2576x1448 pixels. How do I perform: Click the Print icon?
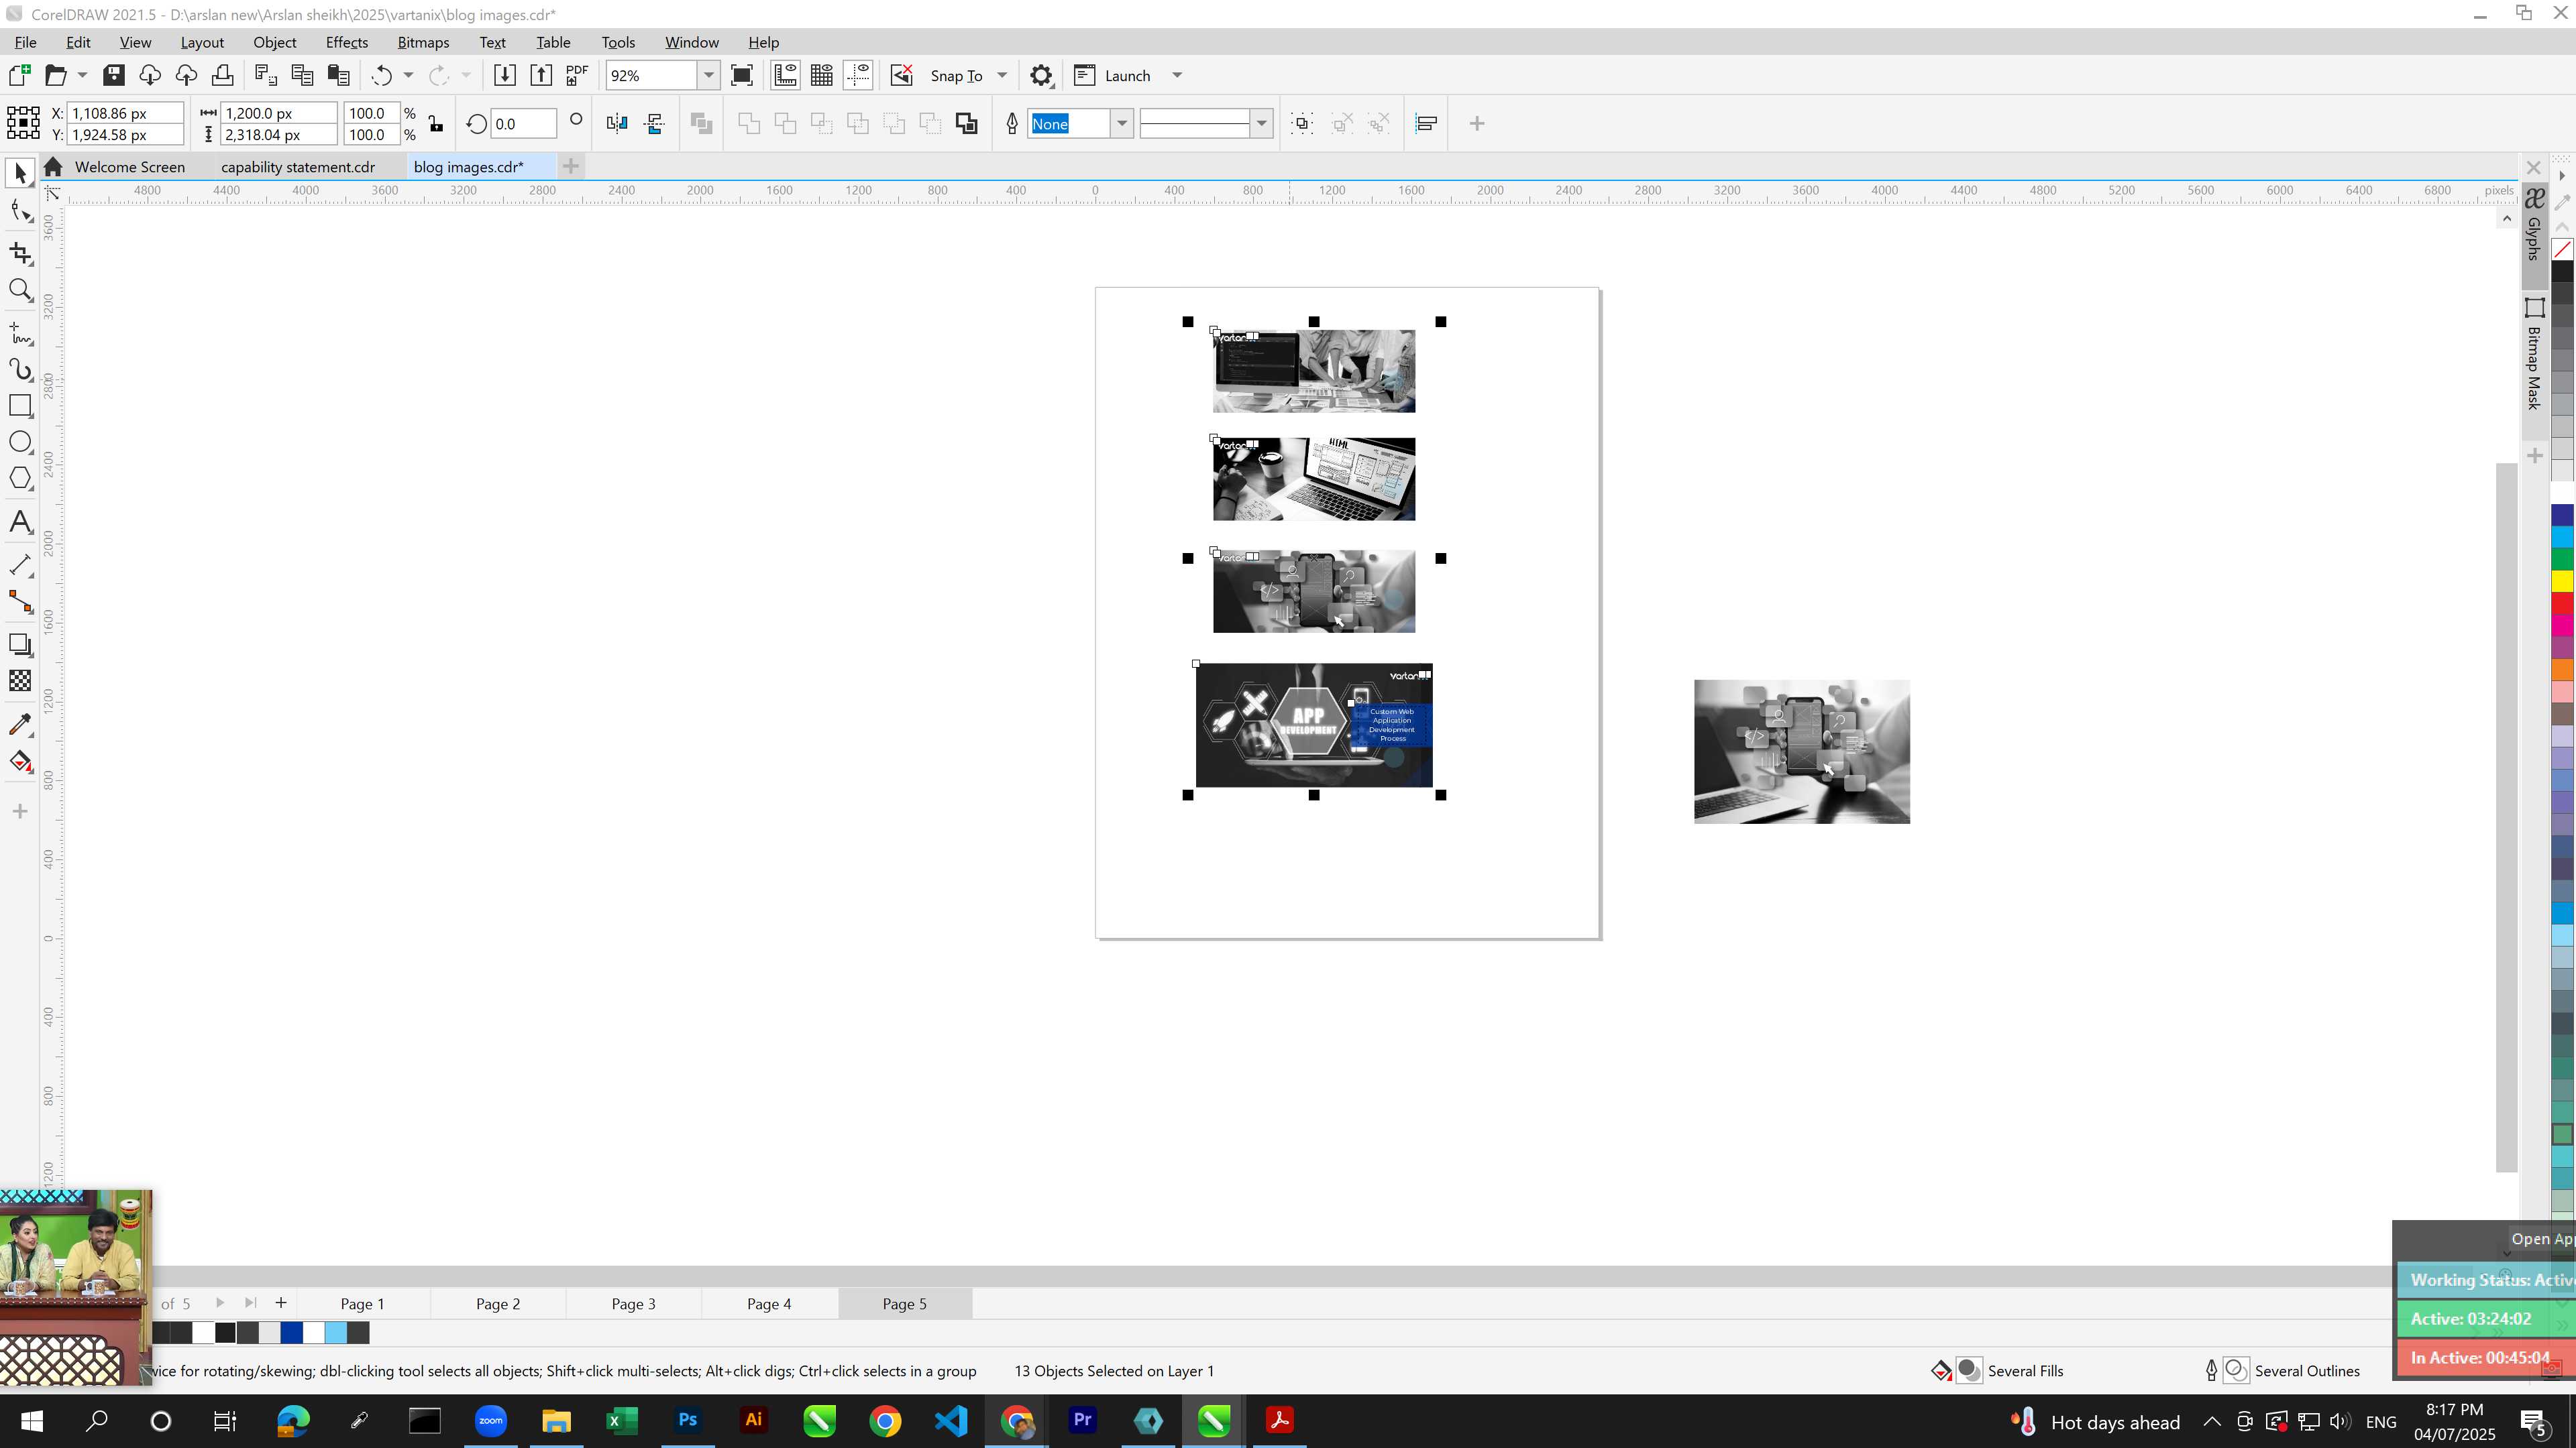coord(222,76)
